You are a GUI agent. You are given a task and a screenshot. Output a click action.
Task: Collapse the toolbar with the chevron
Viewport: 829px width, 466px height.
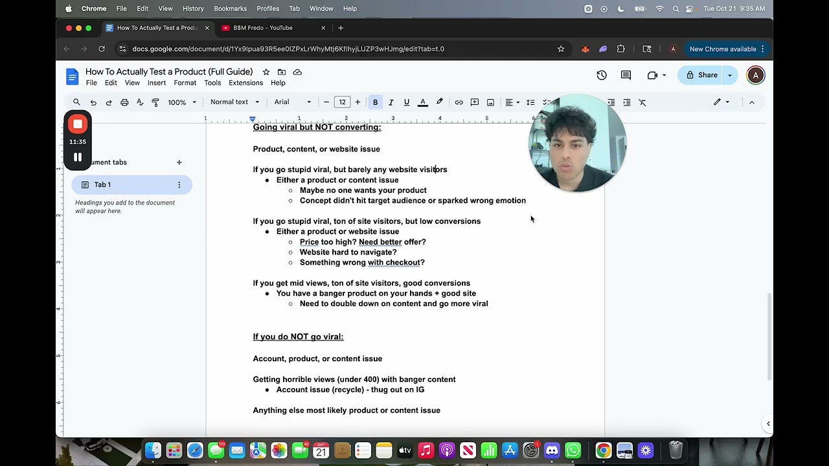click(x=752, y=102)
